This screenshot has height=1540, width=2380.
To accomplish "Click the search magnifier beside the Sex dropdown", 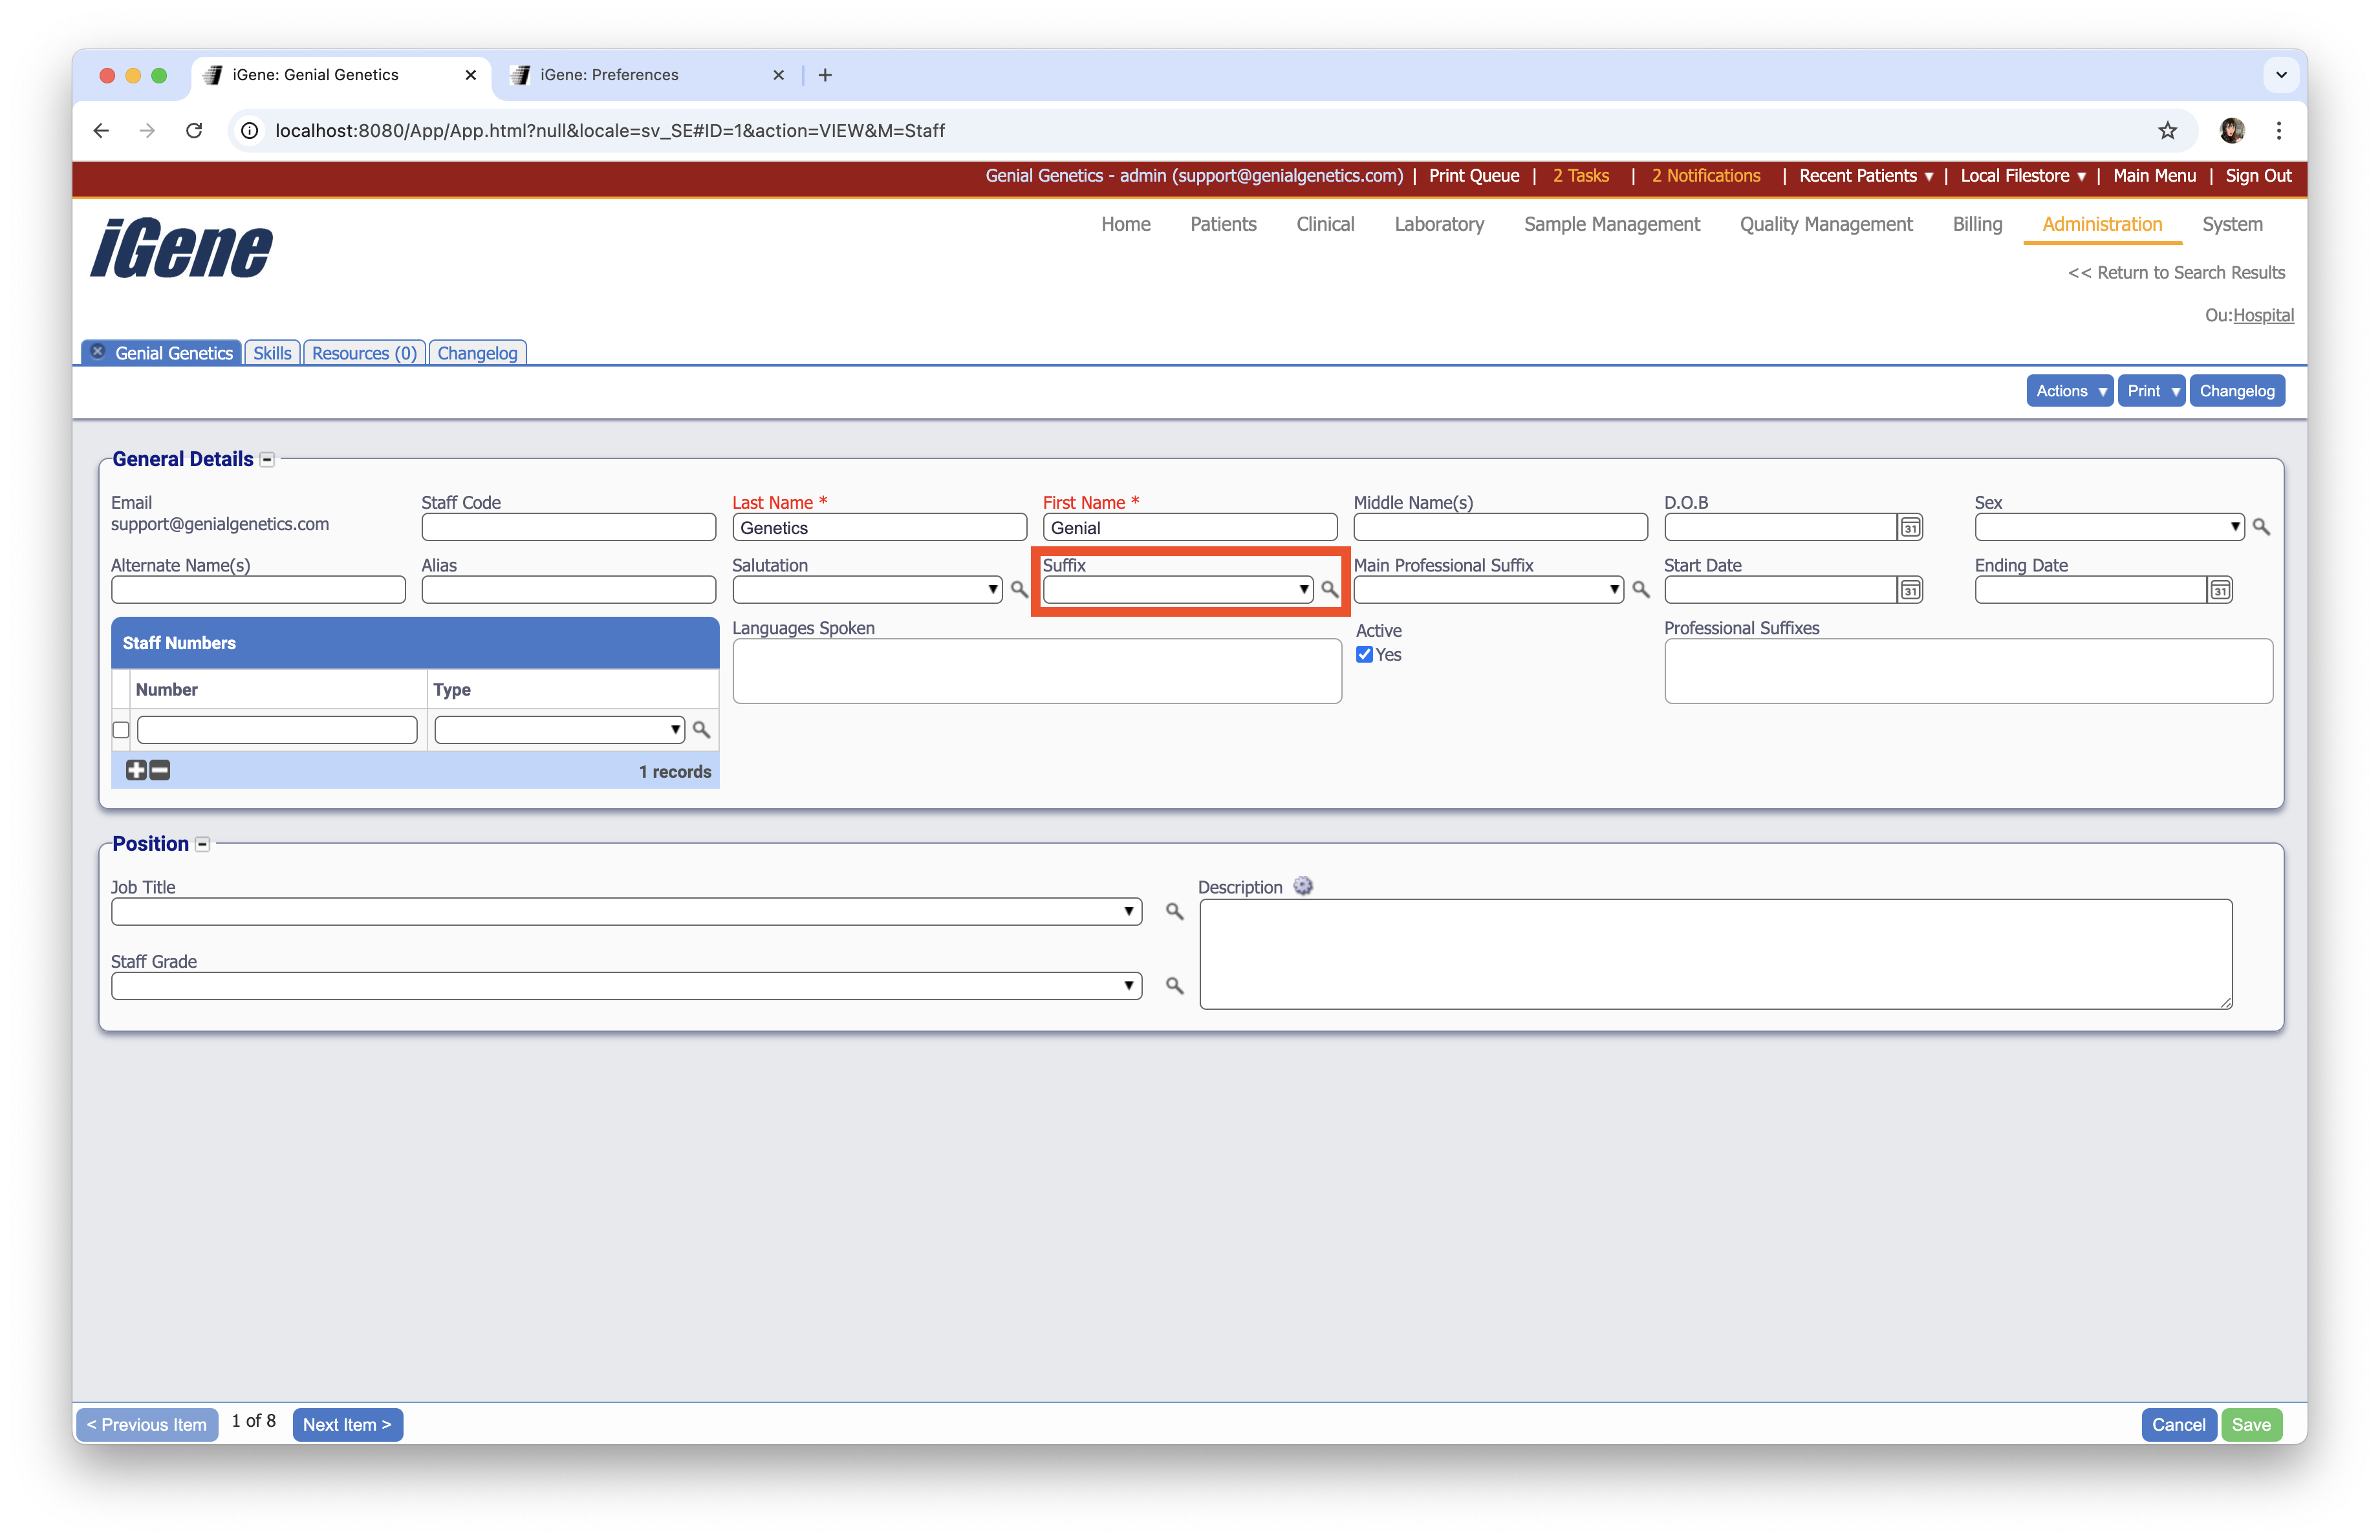I will coord(2261,527).
